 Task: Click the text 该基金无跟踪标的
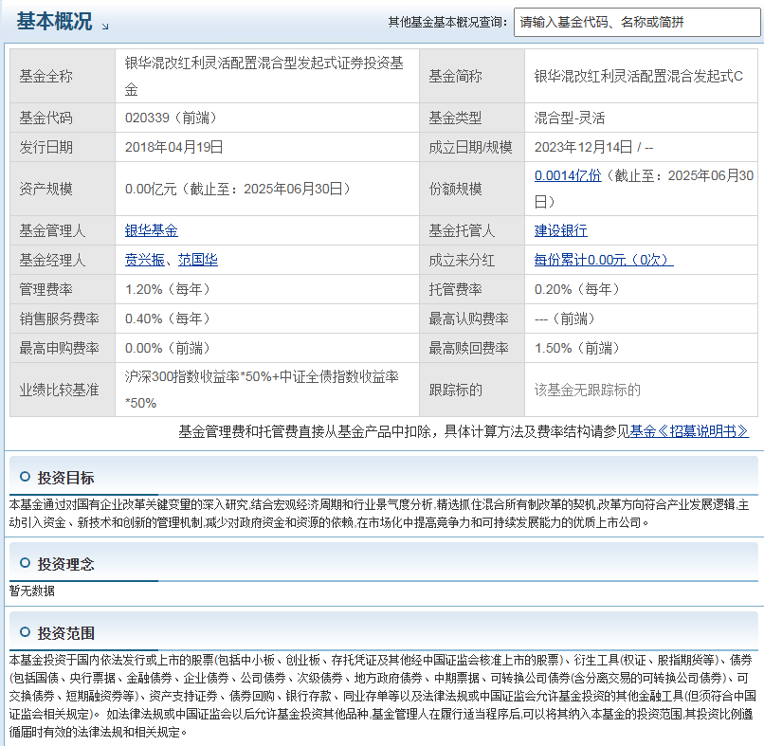tap(588, 390)
